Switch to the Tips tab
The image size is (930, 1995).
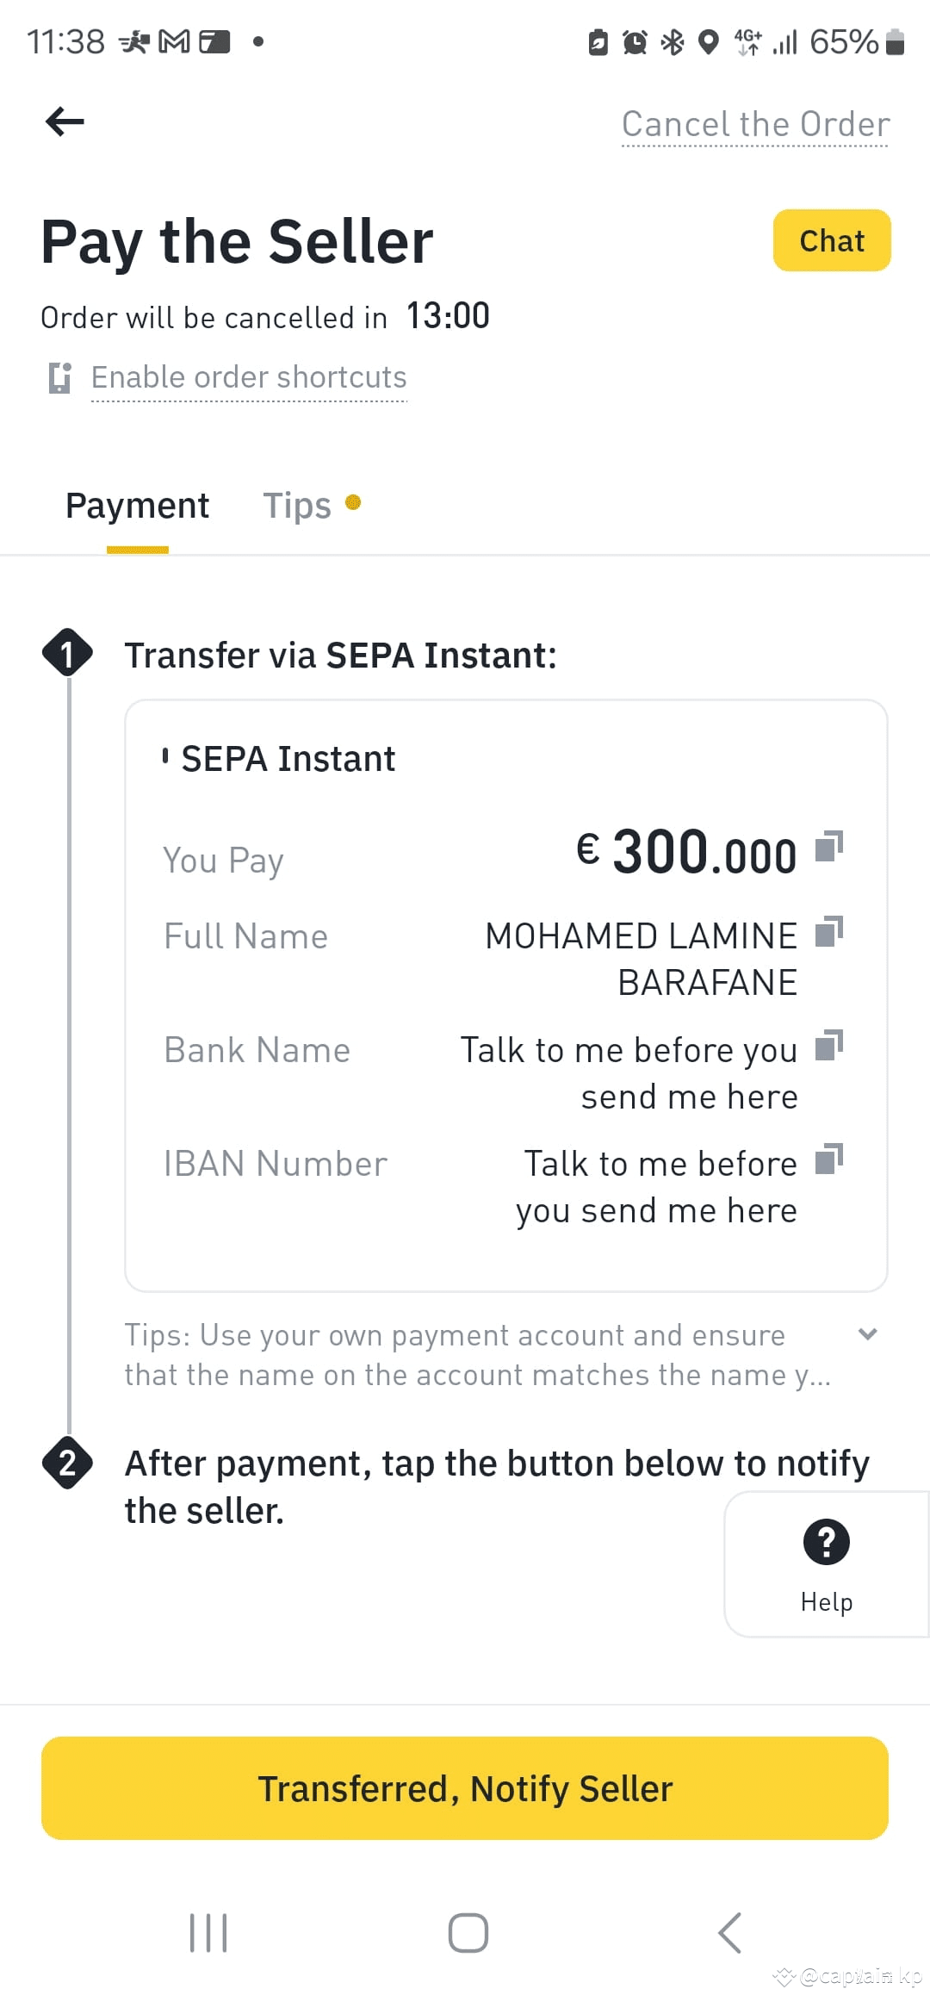297,506
